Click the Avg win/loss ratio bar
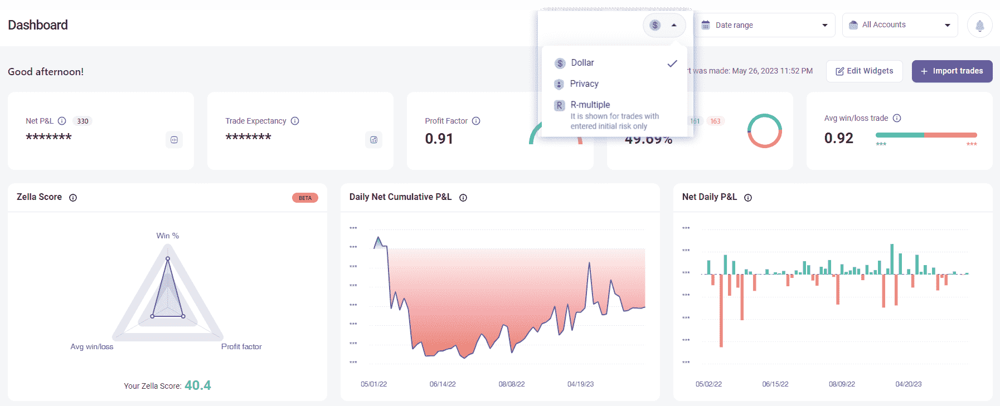The width and height of the screenshot is (1000, 406). coord(926,135)
